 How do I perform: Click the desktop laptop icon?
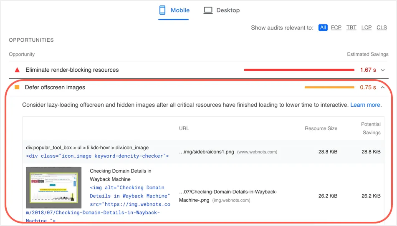click(x=208, y=10)
